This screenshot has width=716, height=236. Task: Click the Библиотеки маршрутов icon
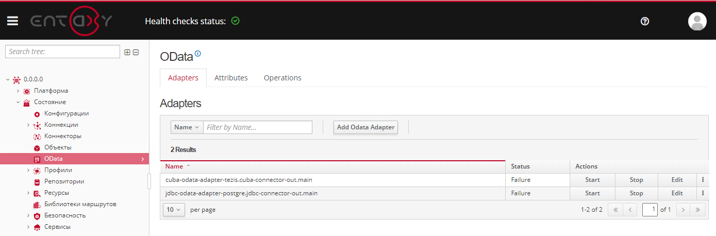coord(37,205)
